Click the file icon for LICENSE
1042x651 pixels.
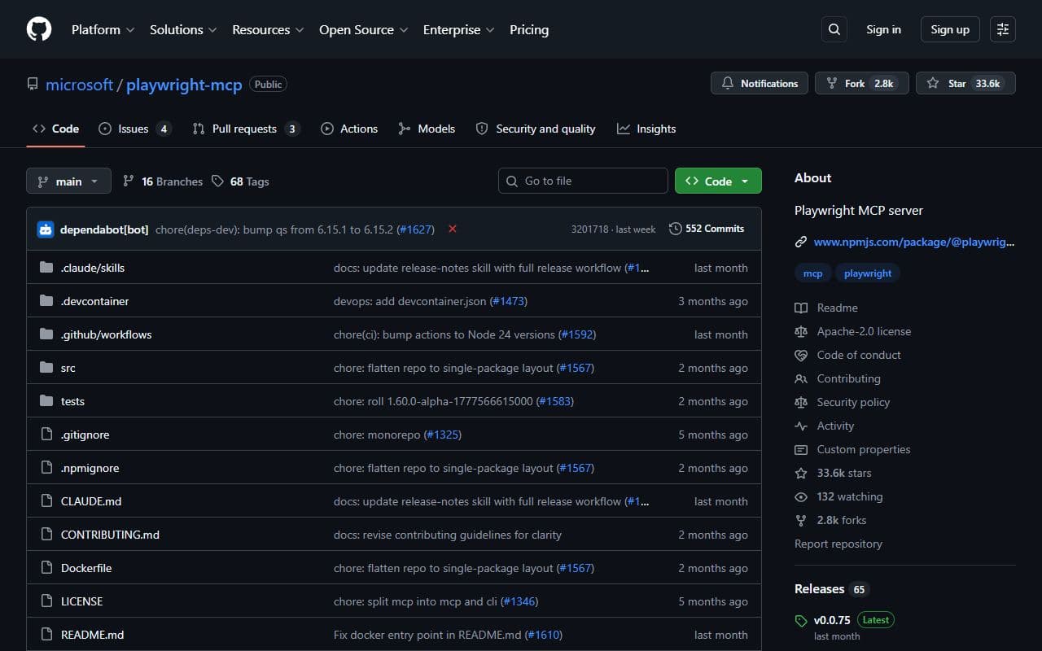[46, 601]
